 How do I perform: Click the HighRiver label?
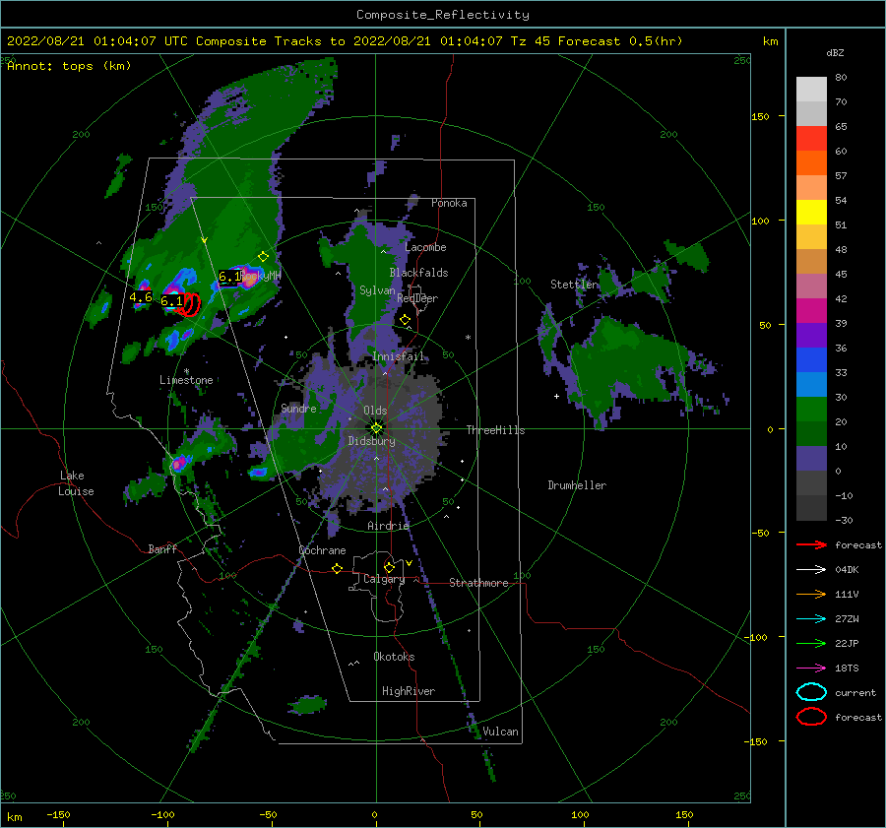pyautogui.click(x=409, y=691)
